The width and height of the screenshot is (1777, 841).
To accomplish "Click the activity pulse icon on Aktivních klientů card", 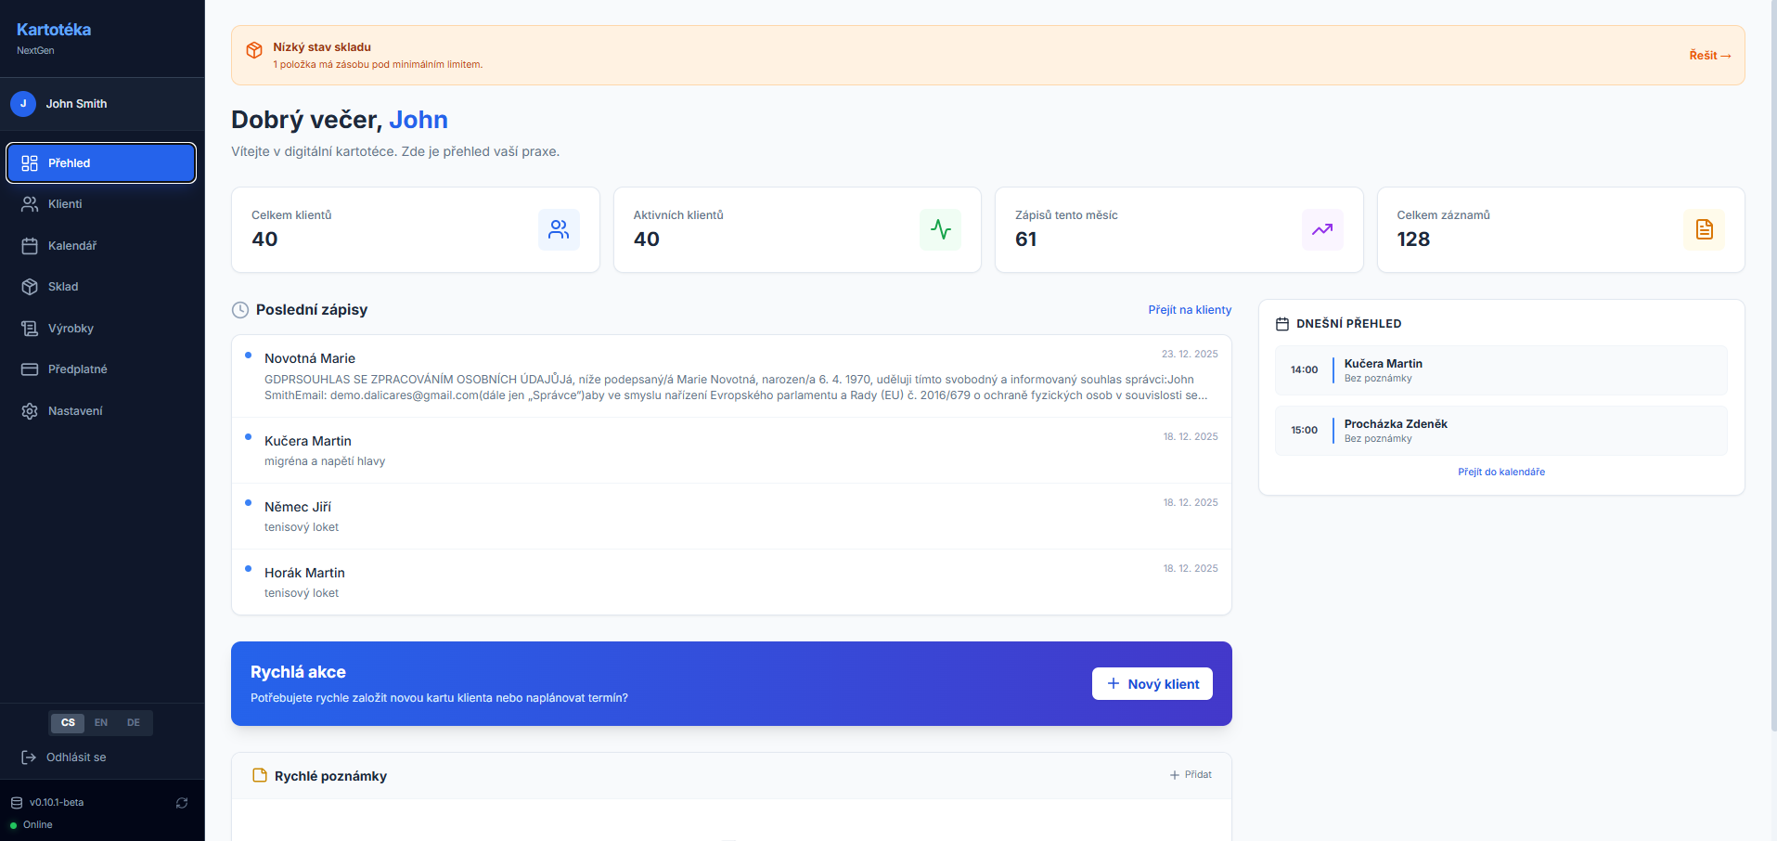I will (x=940, y=229).
